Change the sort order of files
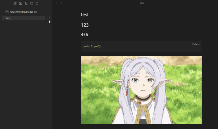This screenshot has width=218, height=129. tap(26, 4)
